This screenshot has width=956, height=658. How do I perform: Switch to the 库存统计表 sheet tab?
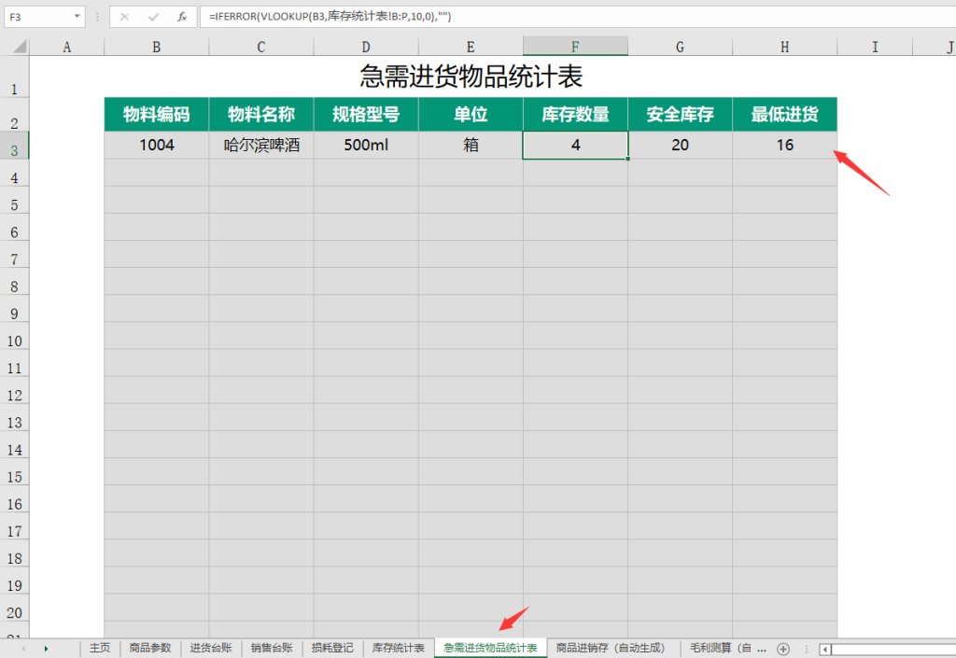(398, 647)
